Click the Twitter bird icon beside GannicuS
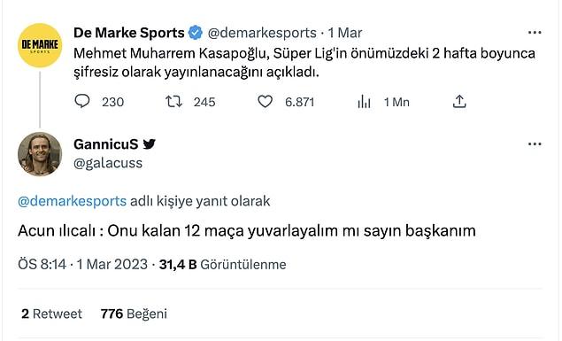562x341 pixels. coord(149,144)
